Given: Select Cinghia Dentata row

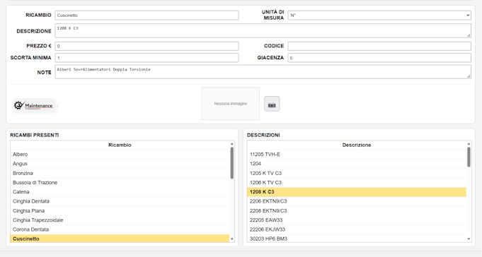Looking at the screenshot, I should pyautogui.click(x=120, y=201).
